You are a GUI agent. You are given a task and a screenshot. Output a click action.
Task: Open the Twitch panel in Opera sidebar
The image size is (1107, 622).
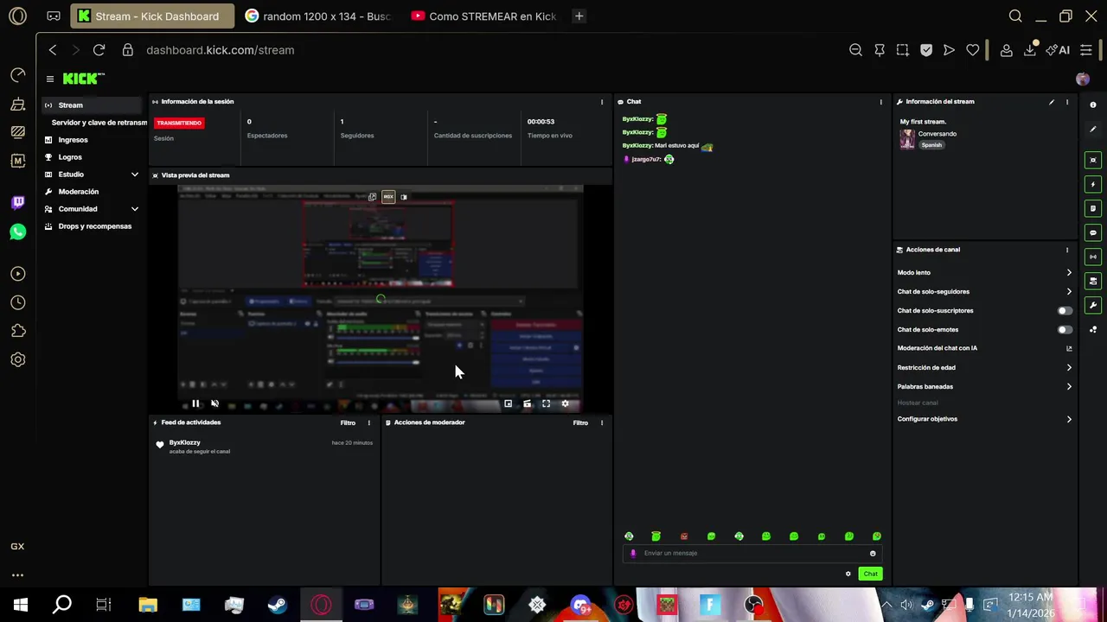click(x=18, y=203)
